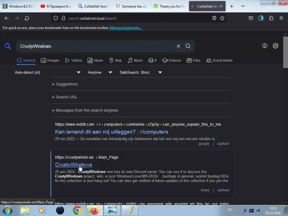288x216 pixels.
Task: Open the Firefox hamburger menu
Action: point(281,18)
